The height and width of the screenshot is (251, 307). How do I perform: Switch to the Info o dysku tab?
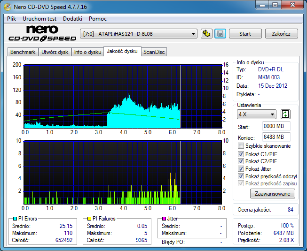coord(87,52)
